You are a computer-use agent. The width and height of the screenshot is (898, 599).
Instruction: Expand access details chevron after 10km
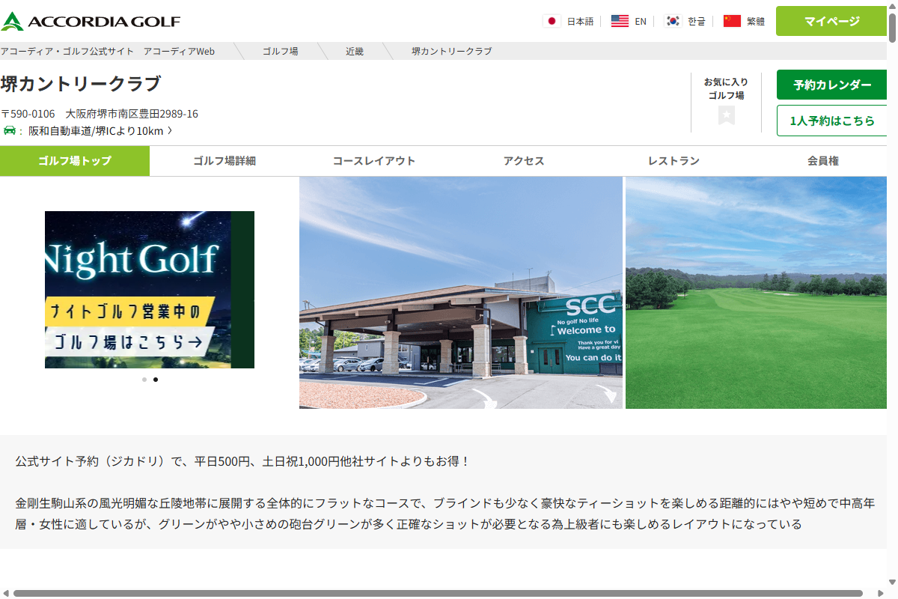point(170,131)
